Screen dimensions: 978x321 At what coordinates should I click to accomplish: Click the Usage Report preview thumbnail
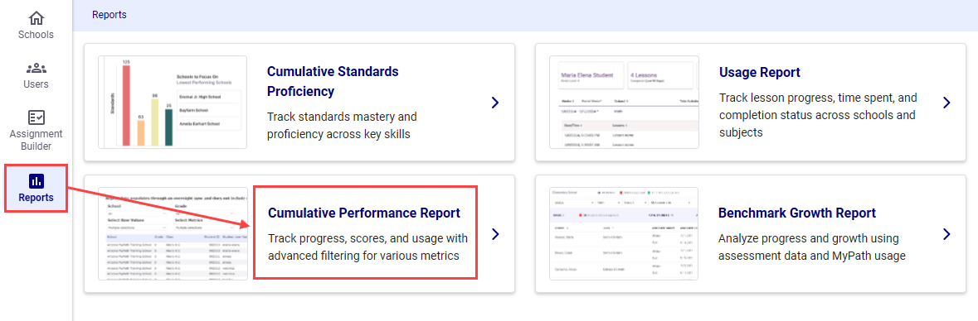(x=624, y=103)
